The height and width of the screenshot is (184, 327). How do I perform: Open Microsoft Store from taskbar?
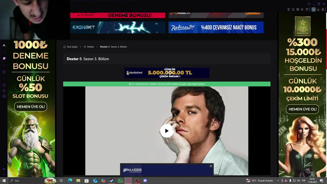coord(87,181)
